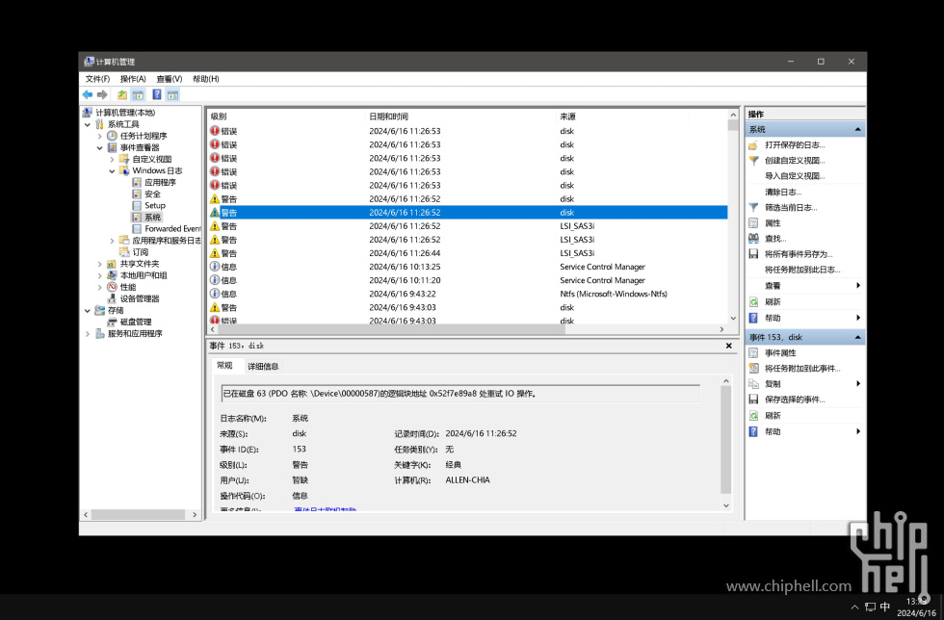Screen dimensions: 944x620
Task: Click the 中 input method tray indicator
Action: (x=885, y=607)
